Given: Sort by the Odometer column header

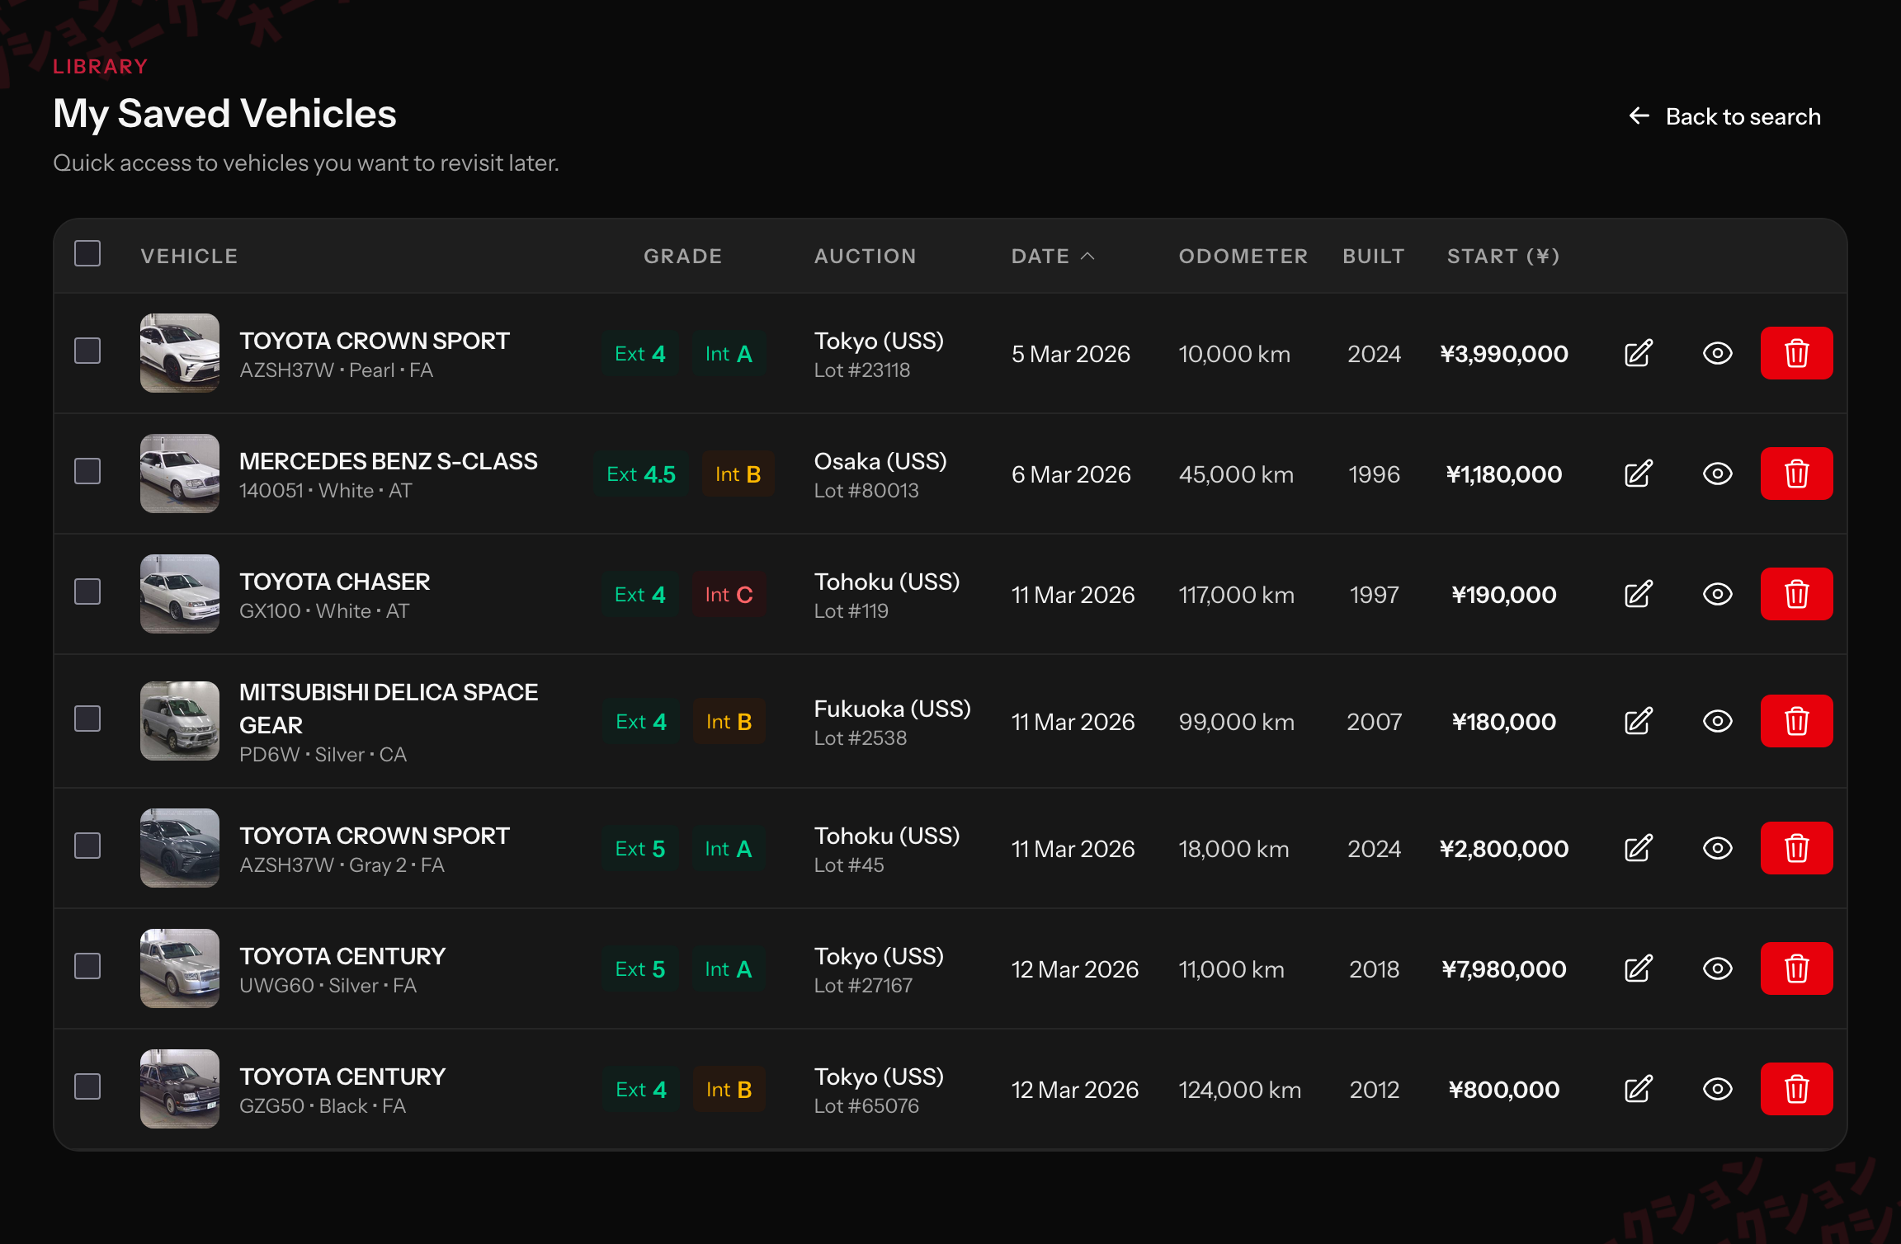Looking at the screenshot, I should 1243,257.
